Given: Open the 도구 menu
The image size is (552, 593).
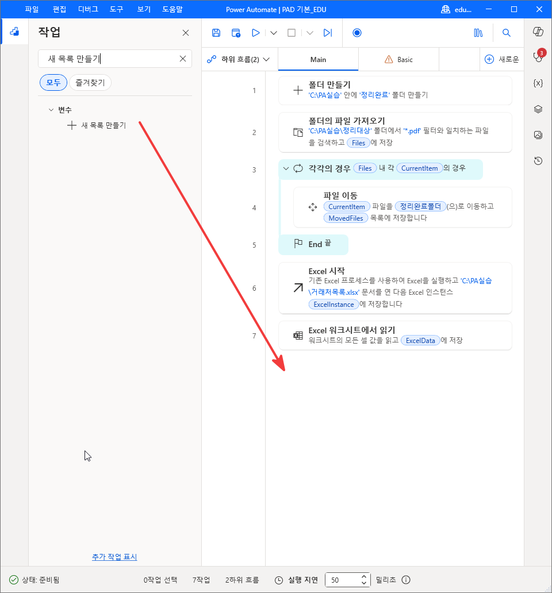Looking at the screenshot, I should [x=116, y=9].
